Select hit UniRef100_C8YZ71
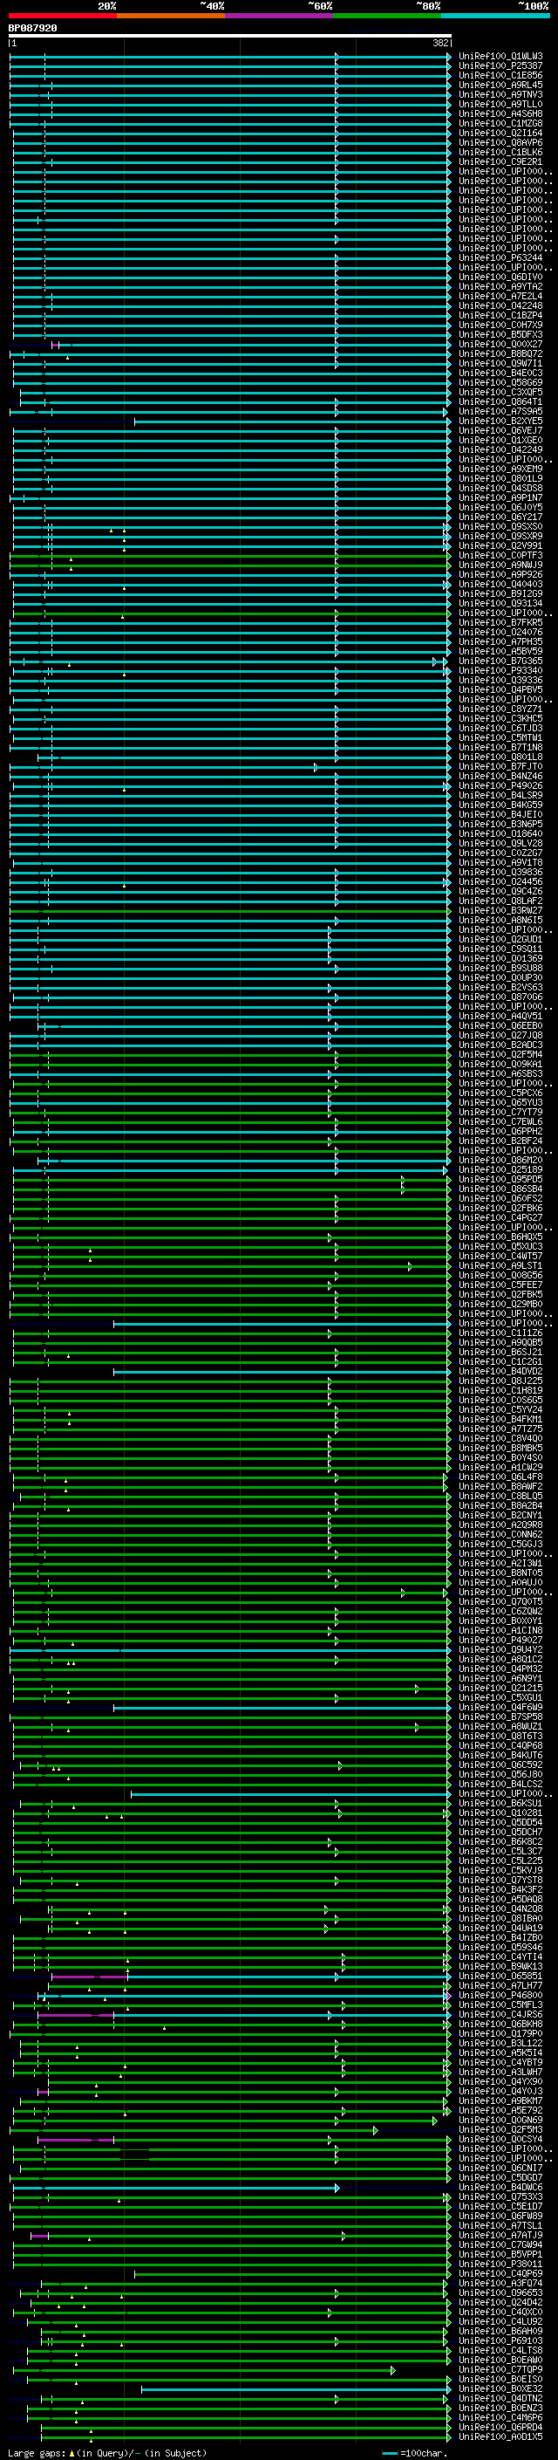The height and width of the screenshot is (2460, 558). point(500,709)
